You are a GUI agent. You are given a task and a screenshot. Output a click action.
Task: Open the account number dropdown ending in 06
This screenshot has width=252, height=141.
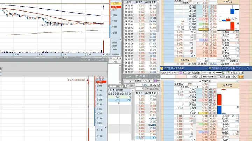(x=213, y=73)
